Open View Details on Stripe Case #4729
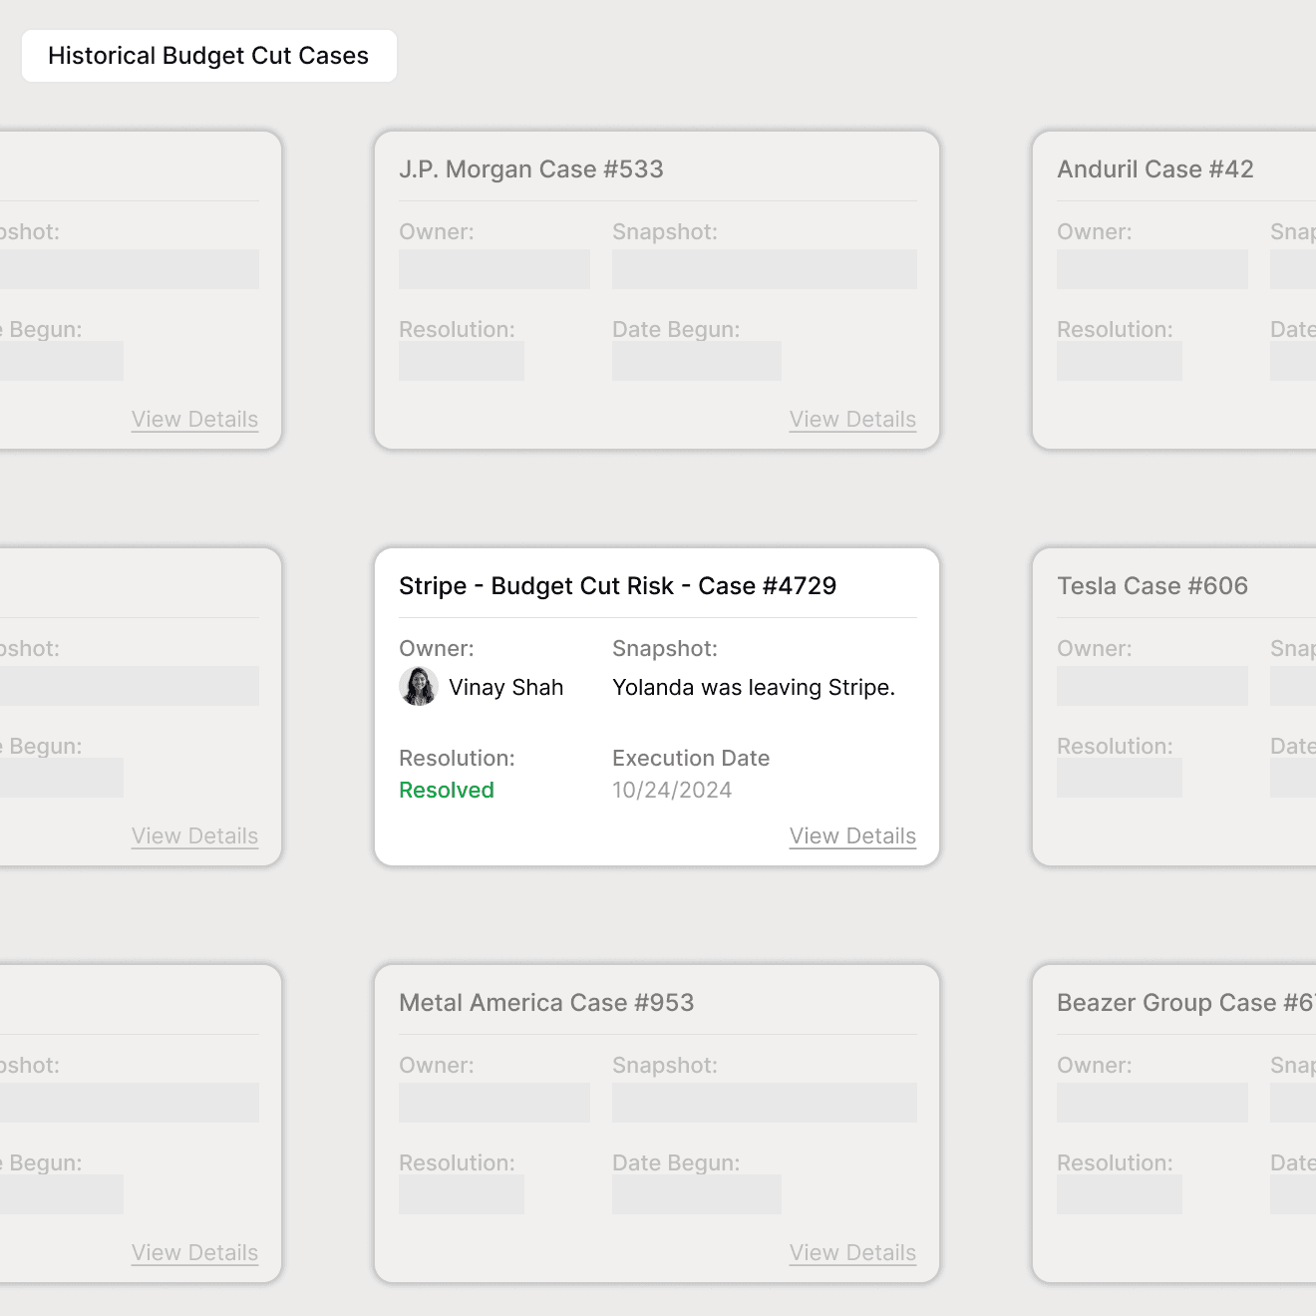1316x1316 pixels. 852,836
